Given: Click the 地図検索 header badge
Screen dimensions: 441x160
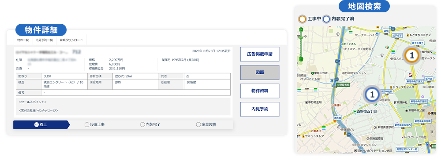Looking at the screenshot, I should coord(364,6).
